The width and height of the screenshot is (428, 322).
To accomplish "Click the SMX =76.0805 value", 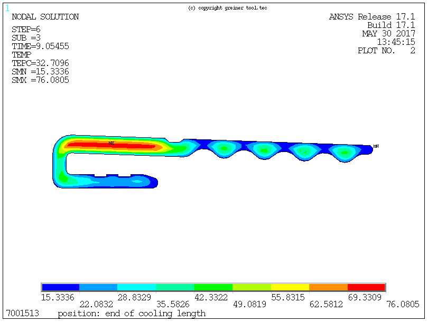I will pyautogui.click(x=40, y=80).
